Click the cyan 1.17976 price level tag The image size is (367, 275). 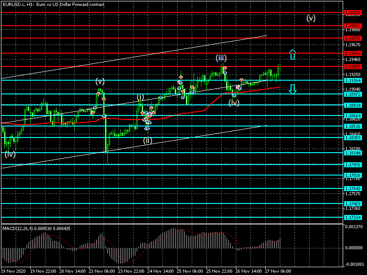pyautogui.click(x=353, y=165)
